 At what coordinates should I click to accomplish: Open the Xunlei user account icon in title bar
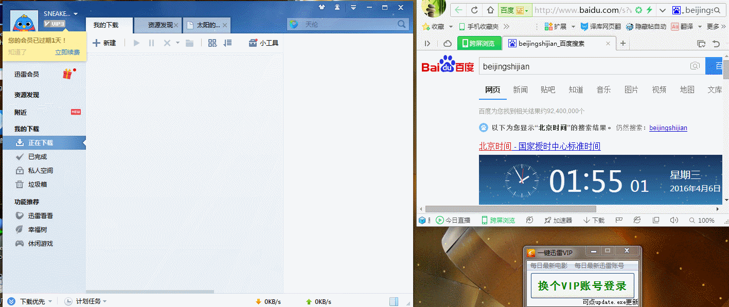pos(337,7)
